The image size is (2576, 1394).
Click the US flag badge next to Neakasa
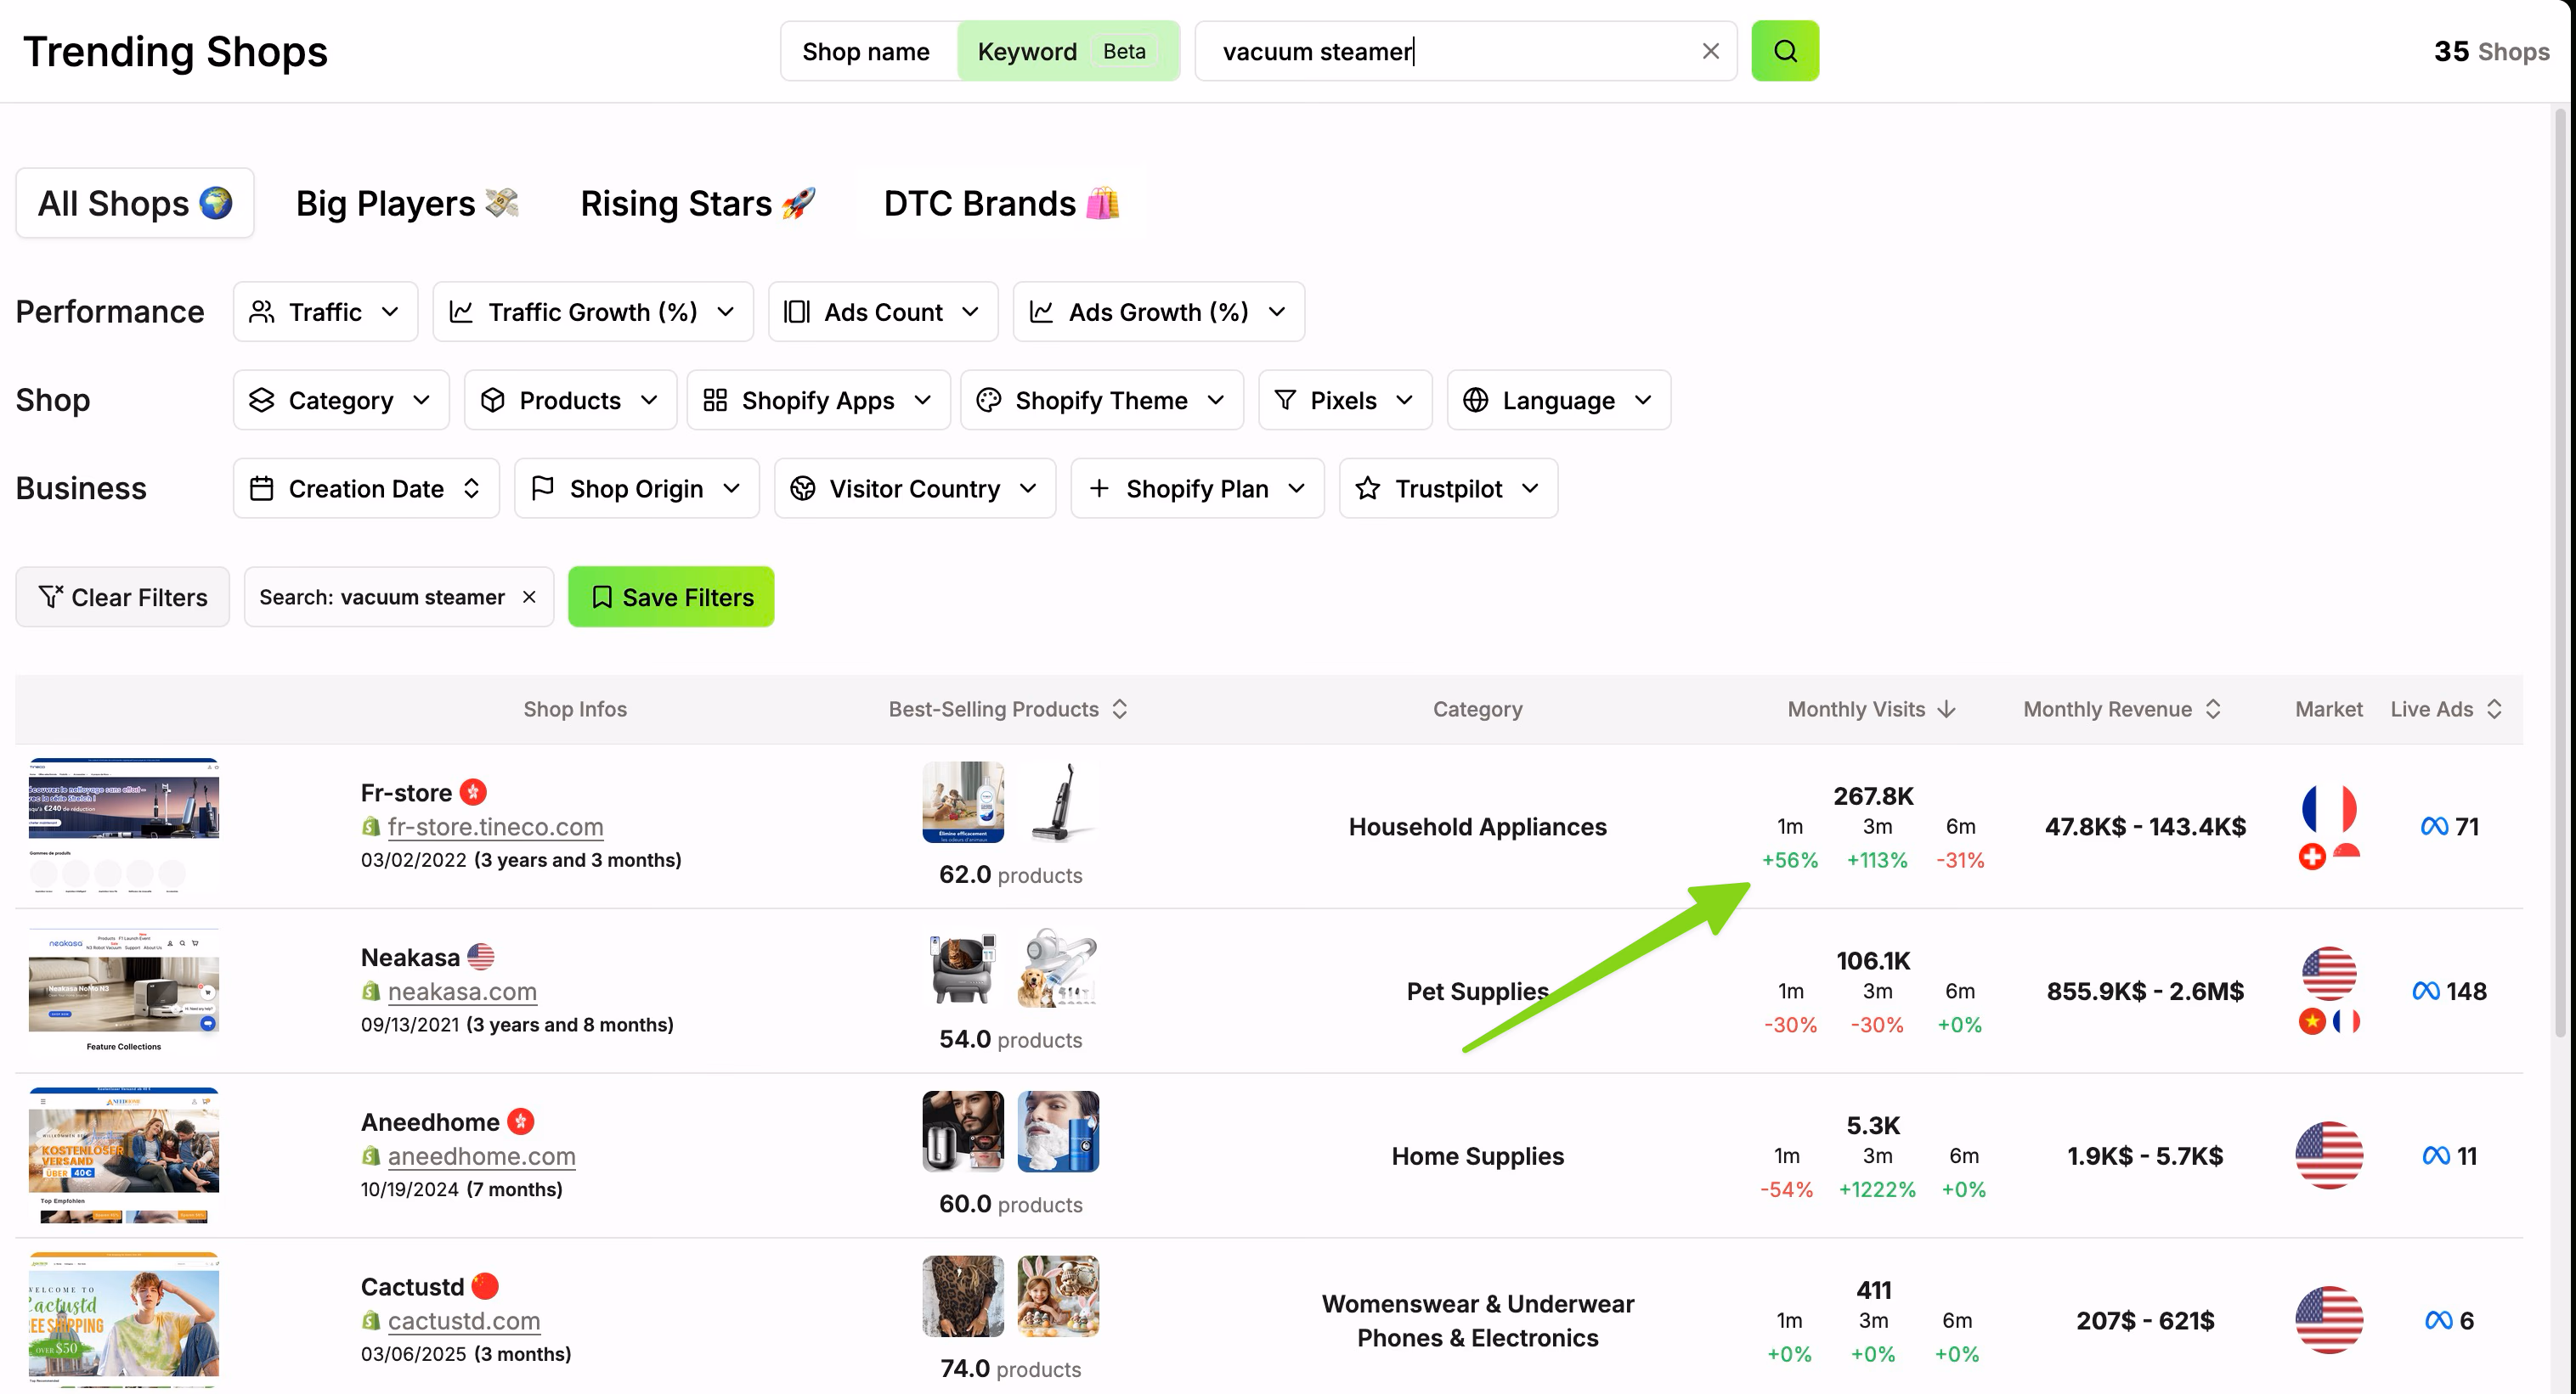coord(481,958)
